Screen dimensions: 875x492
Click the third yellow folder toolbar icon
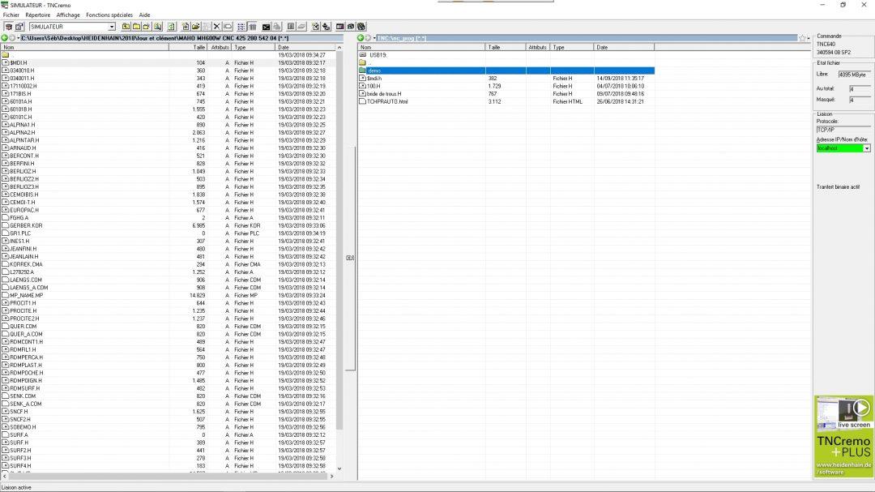point(146,27)
